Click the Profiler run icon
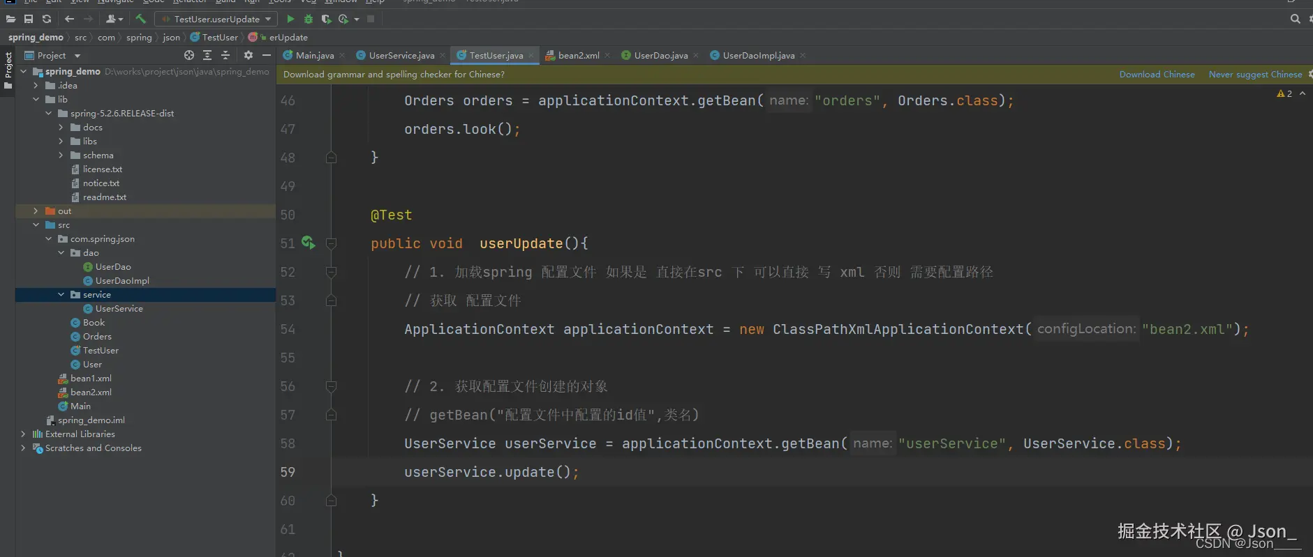This screenshot has height=557, width=1313. click(343, 19)
